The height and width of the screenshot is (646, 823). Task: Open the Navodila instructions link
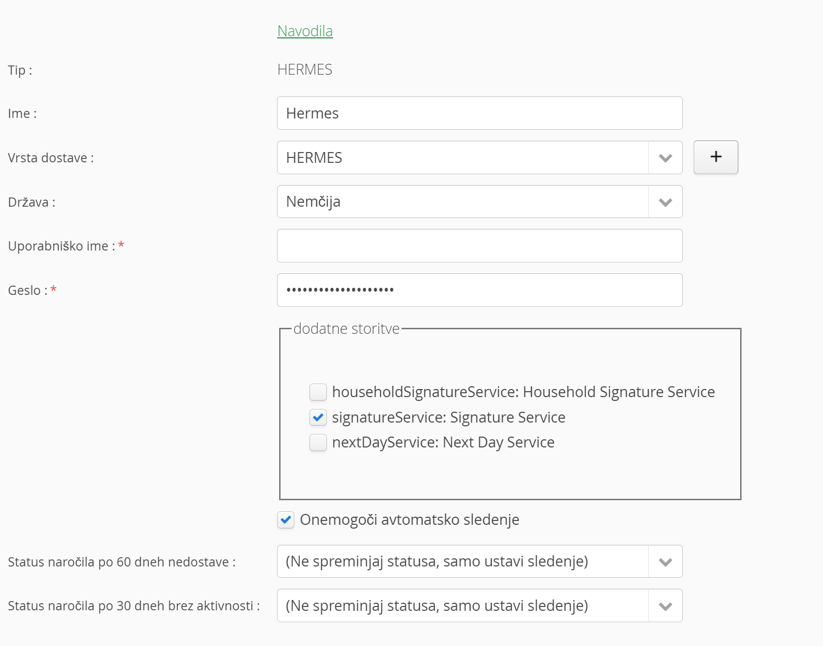[305, 31]
